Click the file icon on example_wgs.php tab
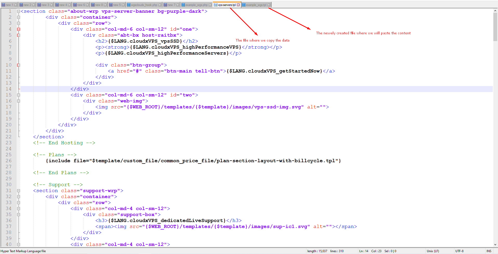498x254 pixels. (x=183, y=5)
